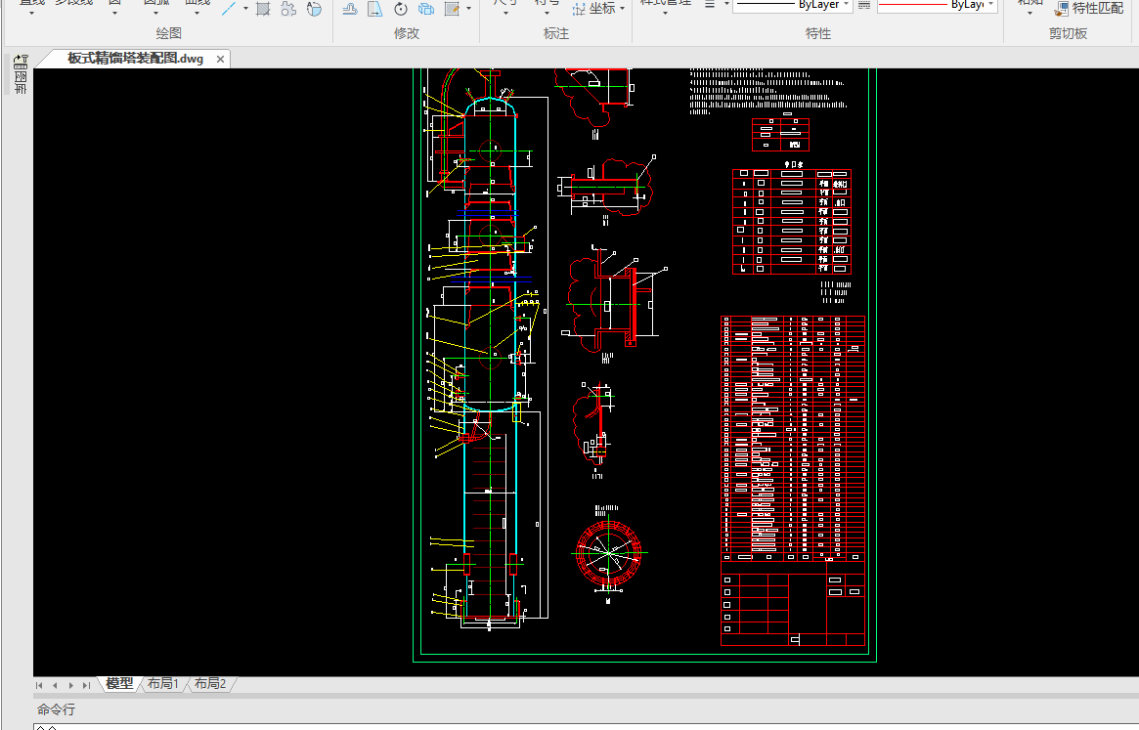Expand the red ByLayer color dropdown
This screenshot has height=730, width=1139.
[x=990, y=5]
